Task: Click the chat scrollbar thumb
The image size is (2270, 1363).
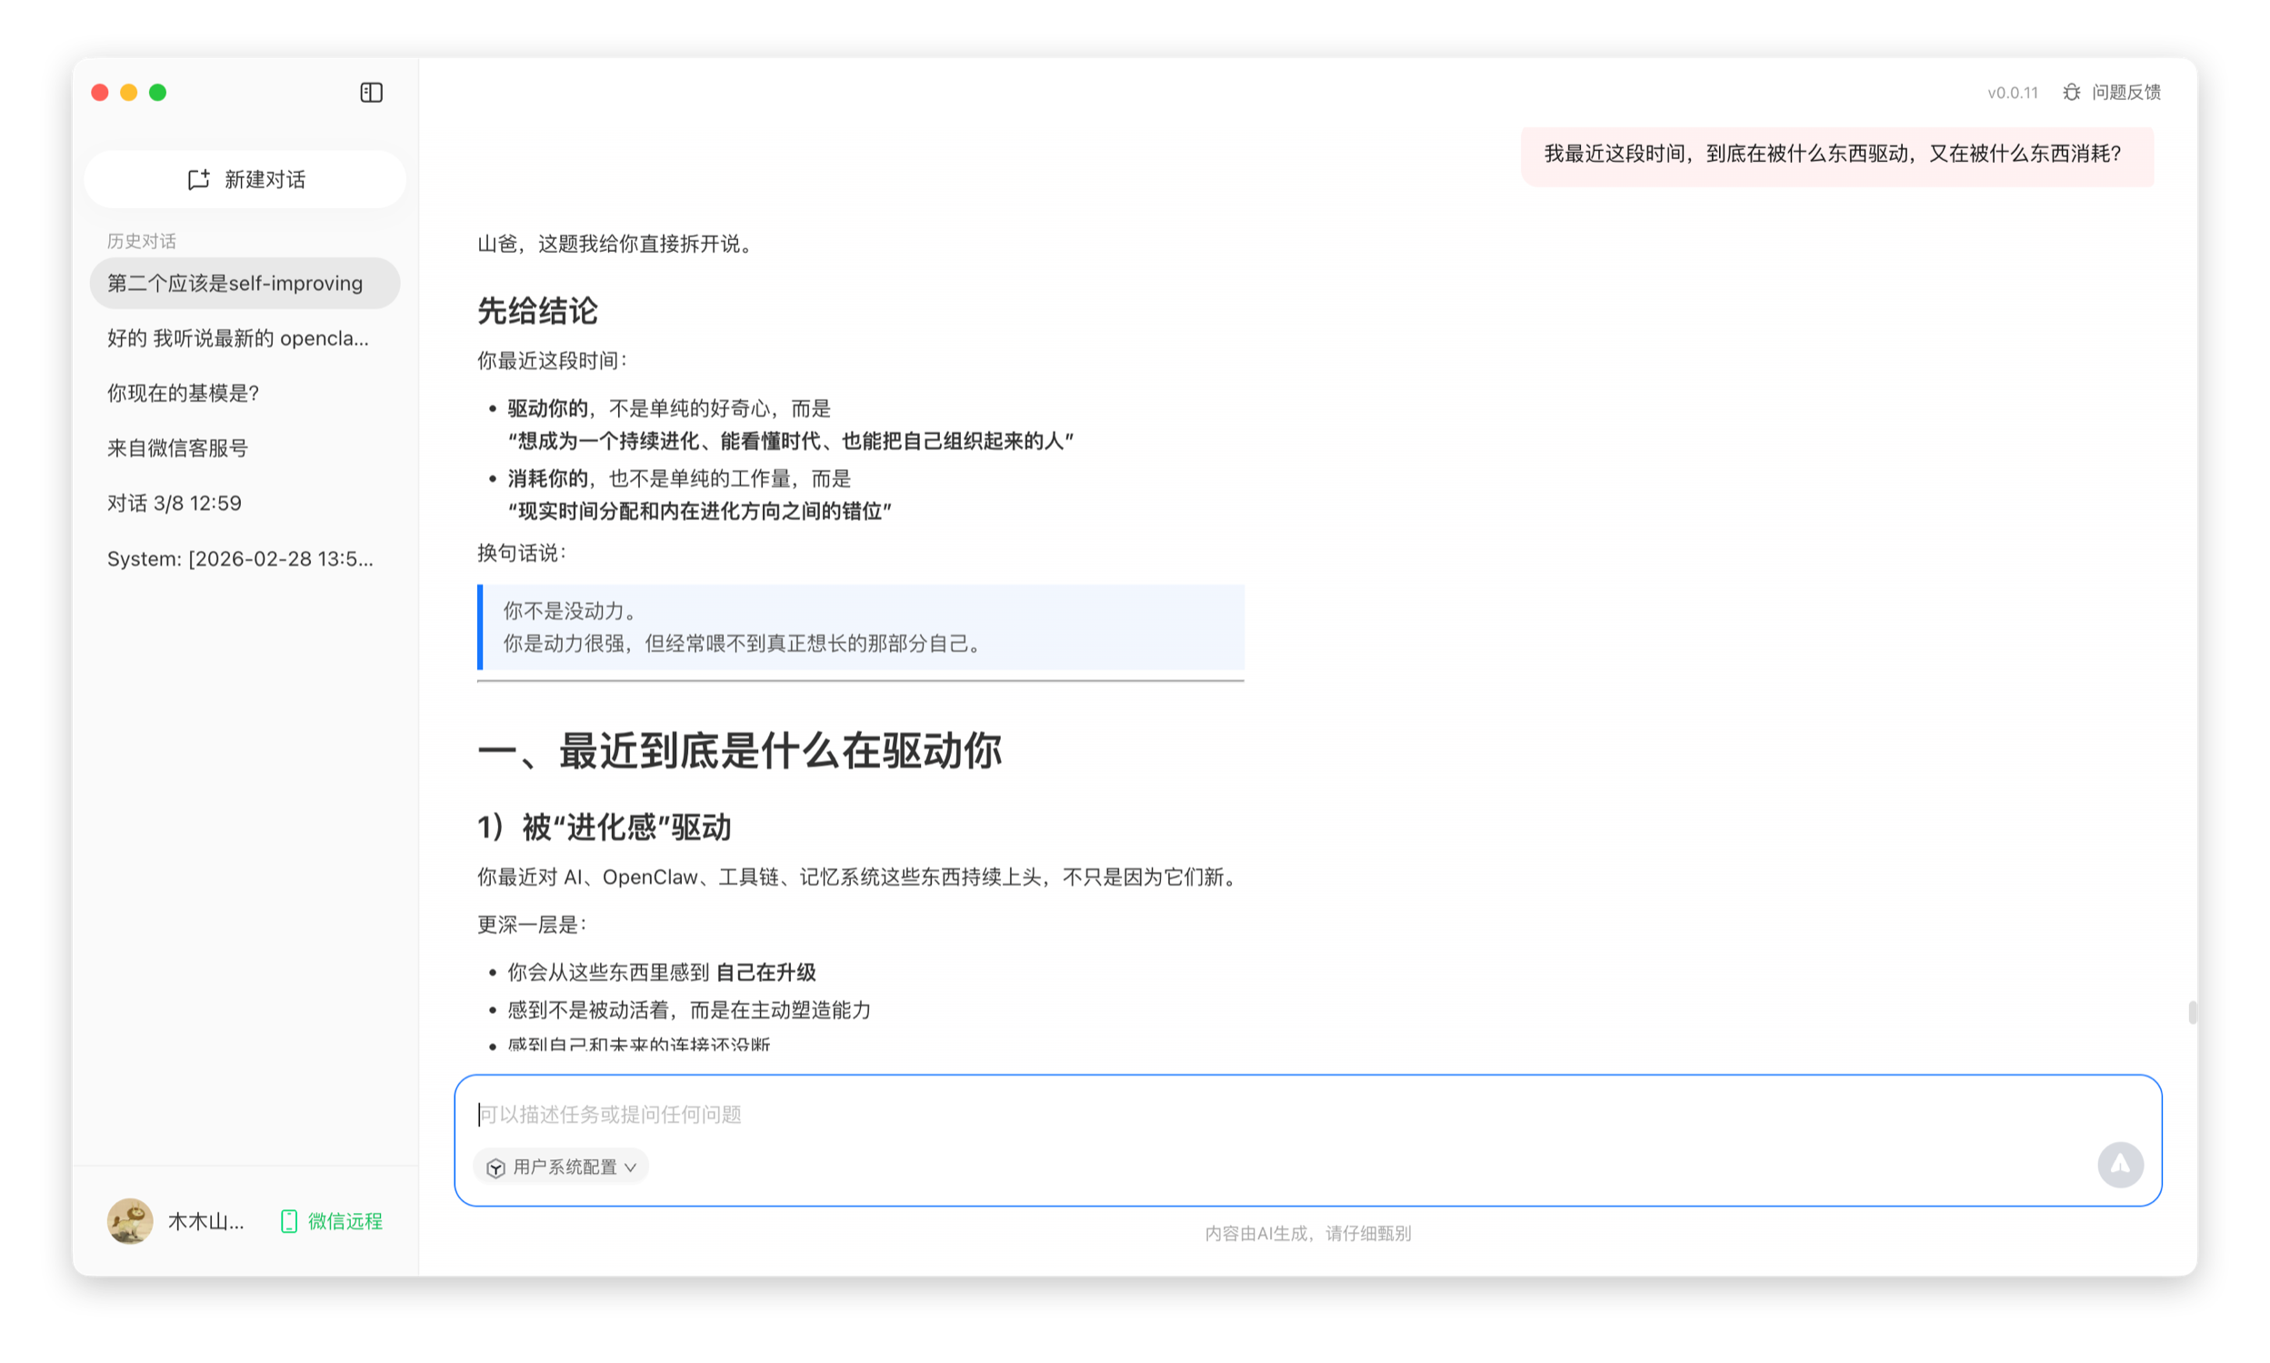Action: point(2192,1012)
